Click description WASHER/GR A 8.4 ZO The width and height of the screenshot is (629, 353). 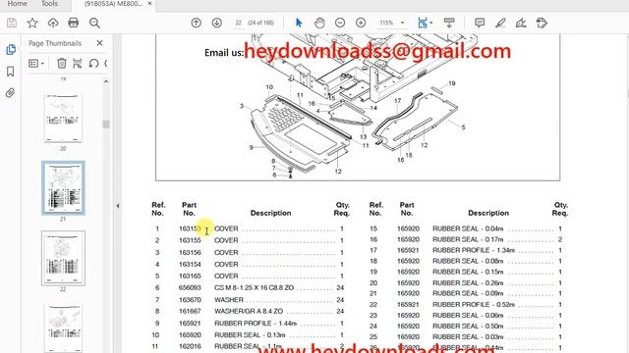(x=249, y=311)
